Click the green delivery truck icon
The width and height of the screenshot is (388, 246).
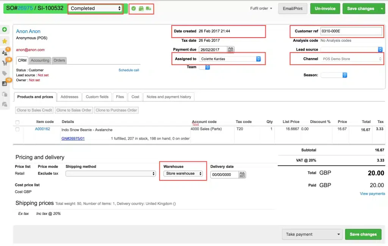(149, 9)
